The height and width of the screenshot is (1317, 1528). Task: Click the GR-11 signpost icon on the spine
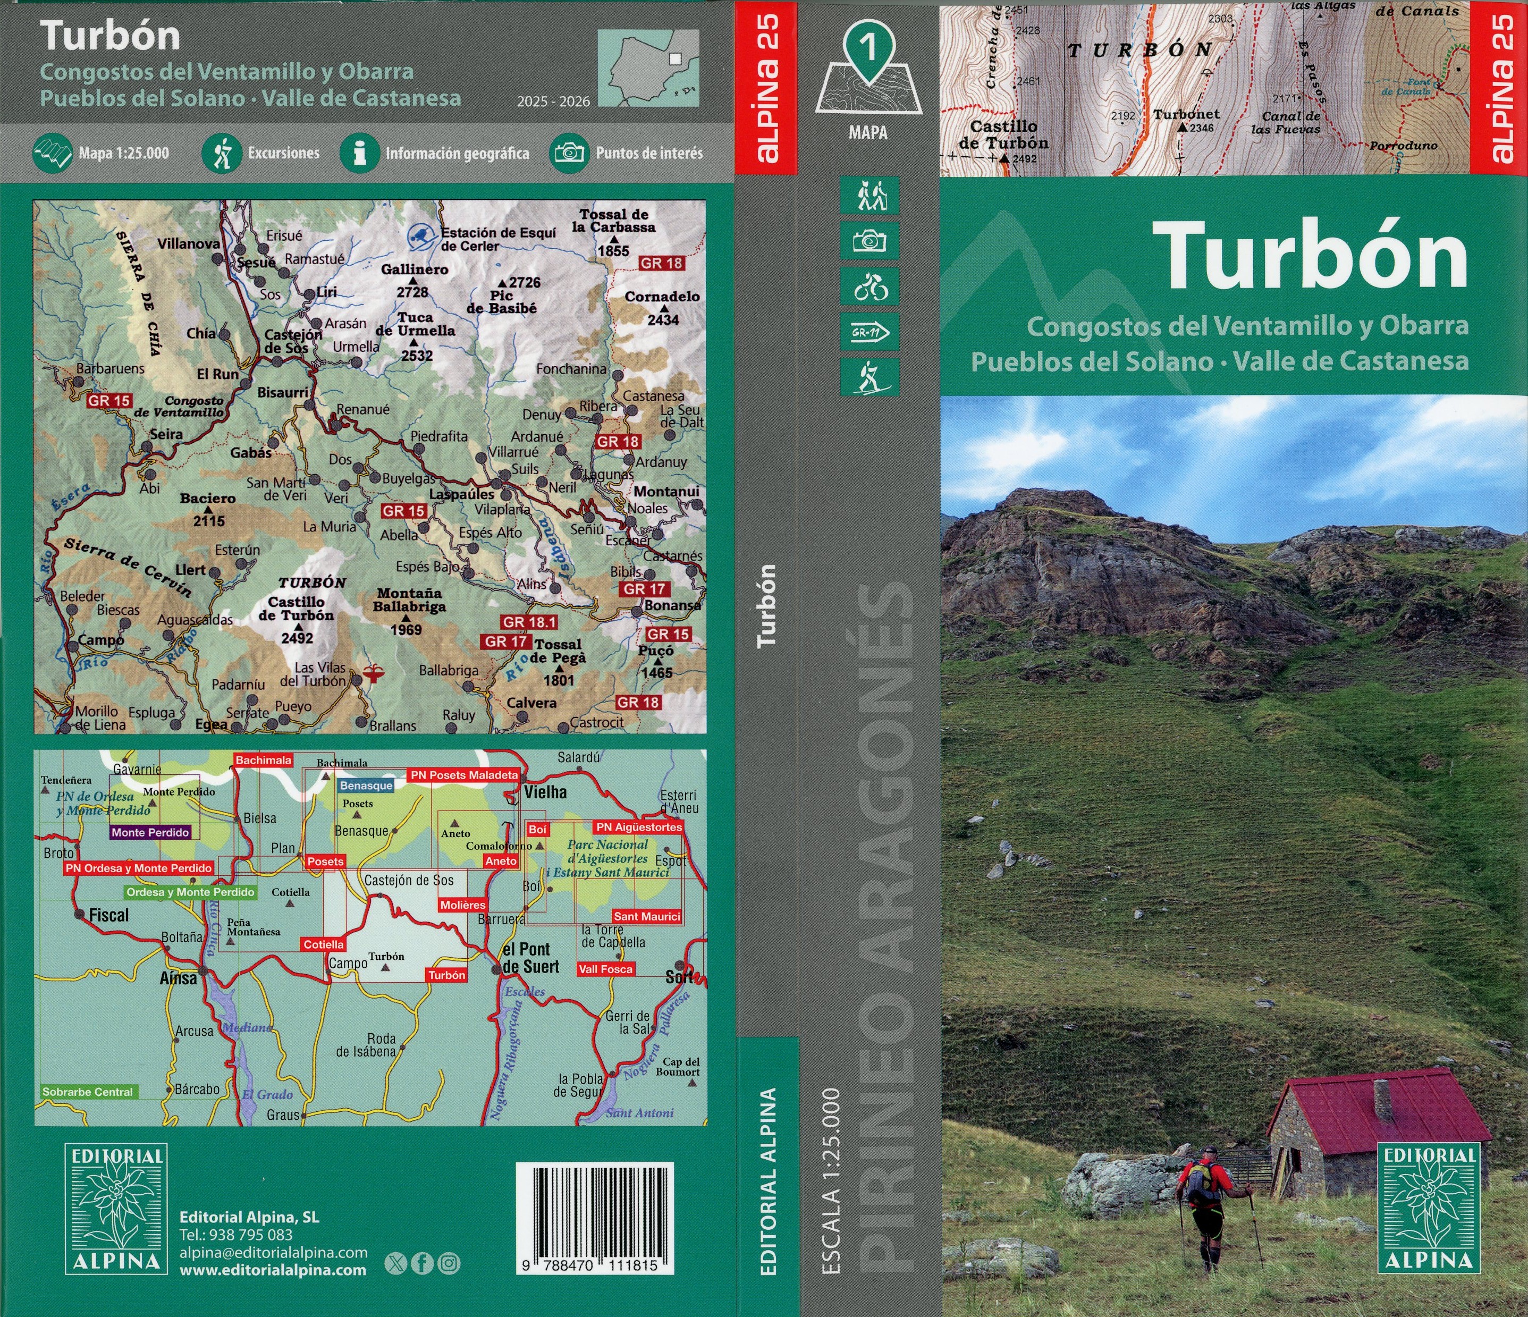(870, 333)
